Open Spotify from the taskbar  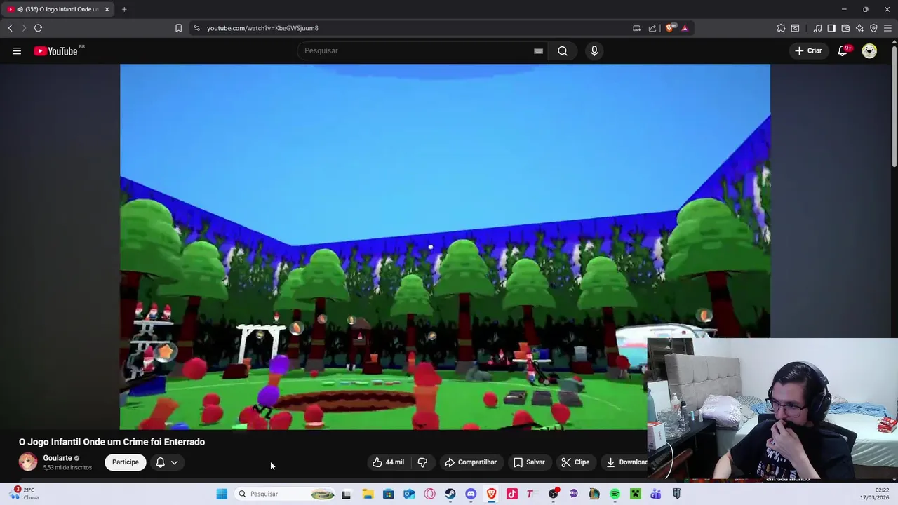(615, 494)
